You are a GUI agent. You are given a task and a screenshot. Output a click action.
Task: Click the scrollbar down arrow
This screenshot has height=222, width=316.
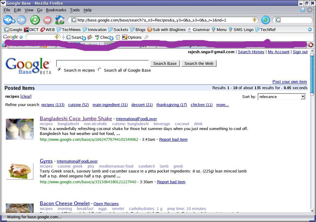(312, 211)
